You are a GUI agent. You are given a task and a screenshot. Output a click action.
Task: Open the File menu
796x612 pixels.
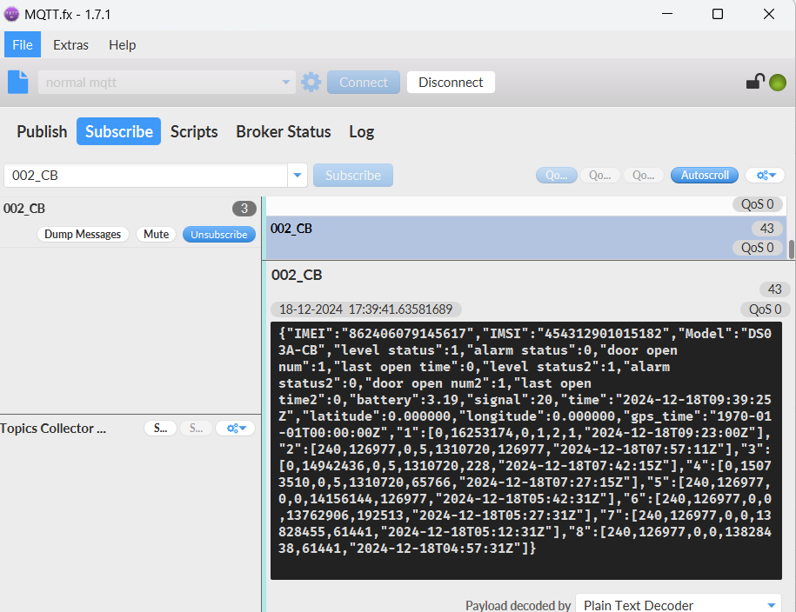pos(23,44)
